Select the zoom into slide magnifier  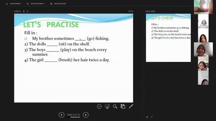click(115, 107)
